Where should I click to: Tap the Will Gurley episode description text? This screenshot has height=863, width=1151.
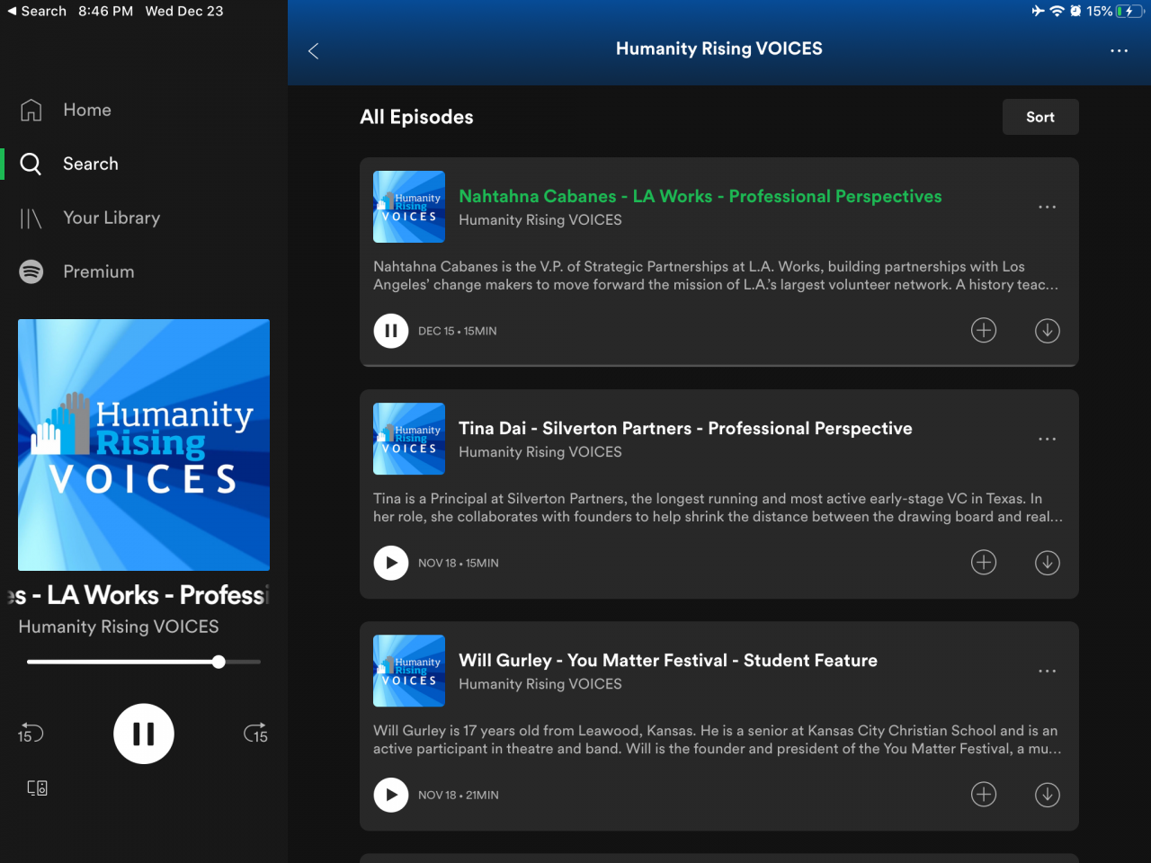click(718, 740)
